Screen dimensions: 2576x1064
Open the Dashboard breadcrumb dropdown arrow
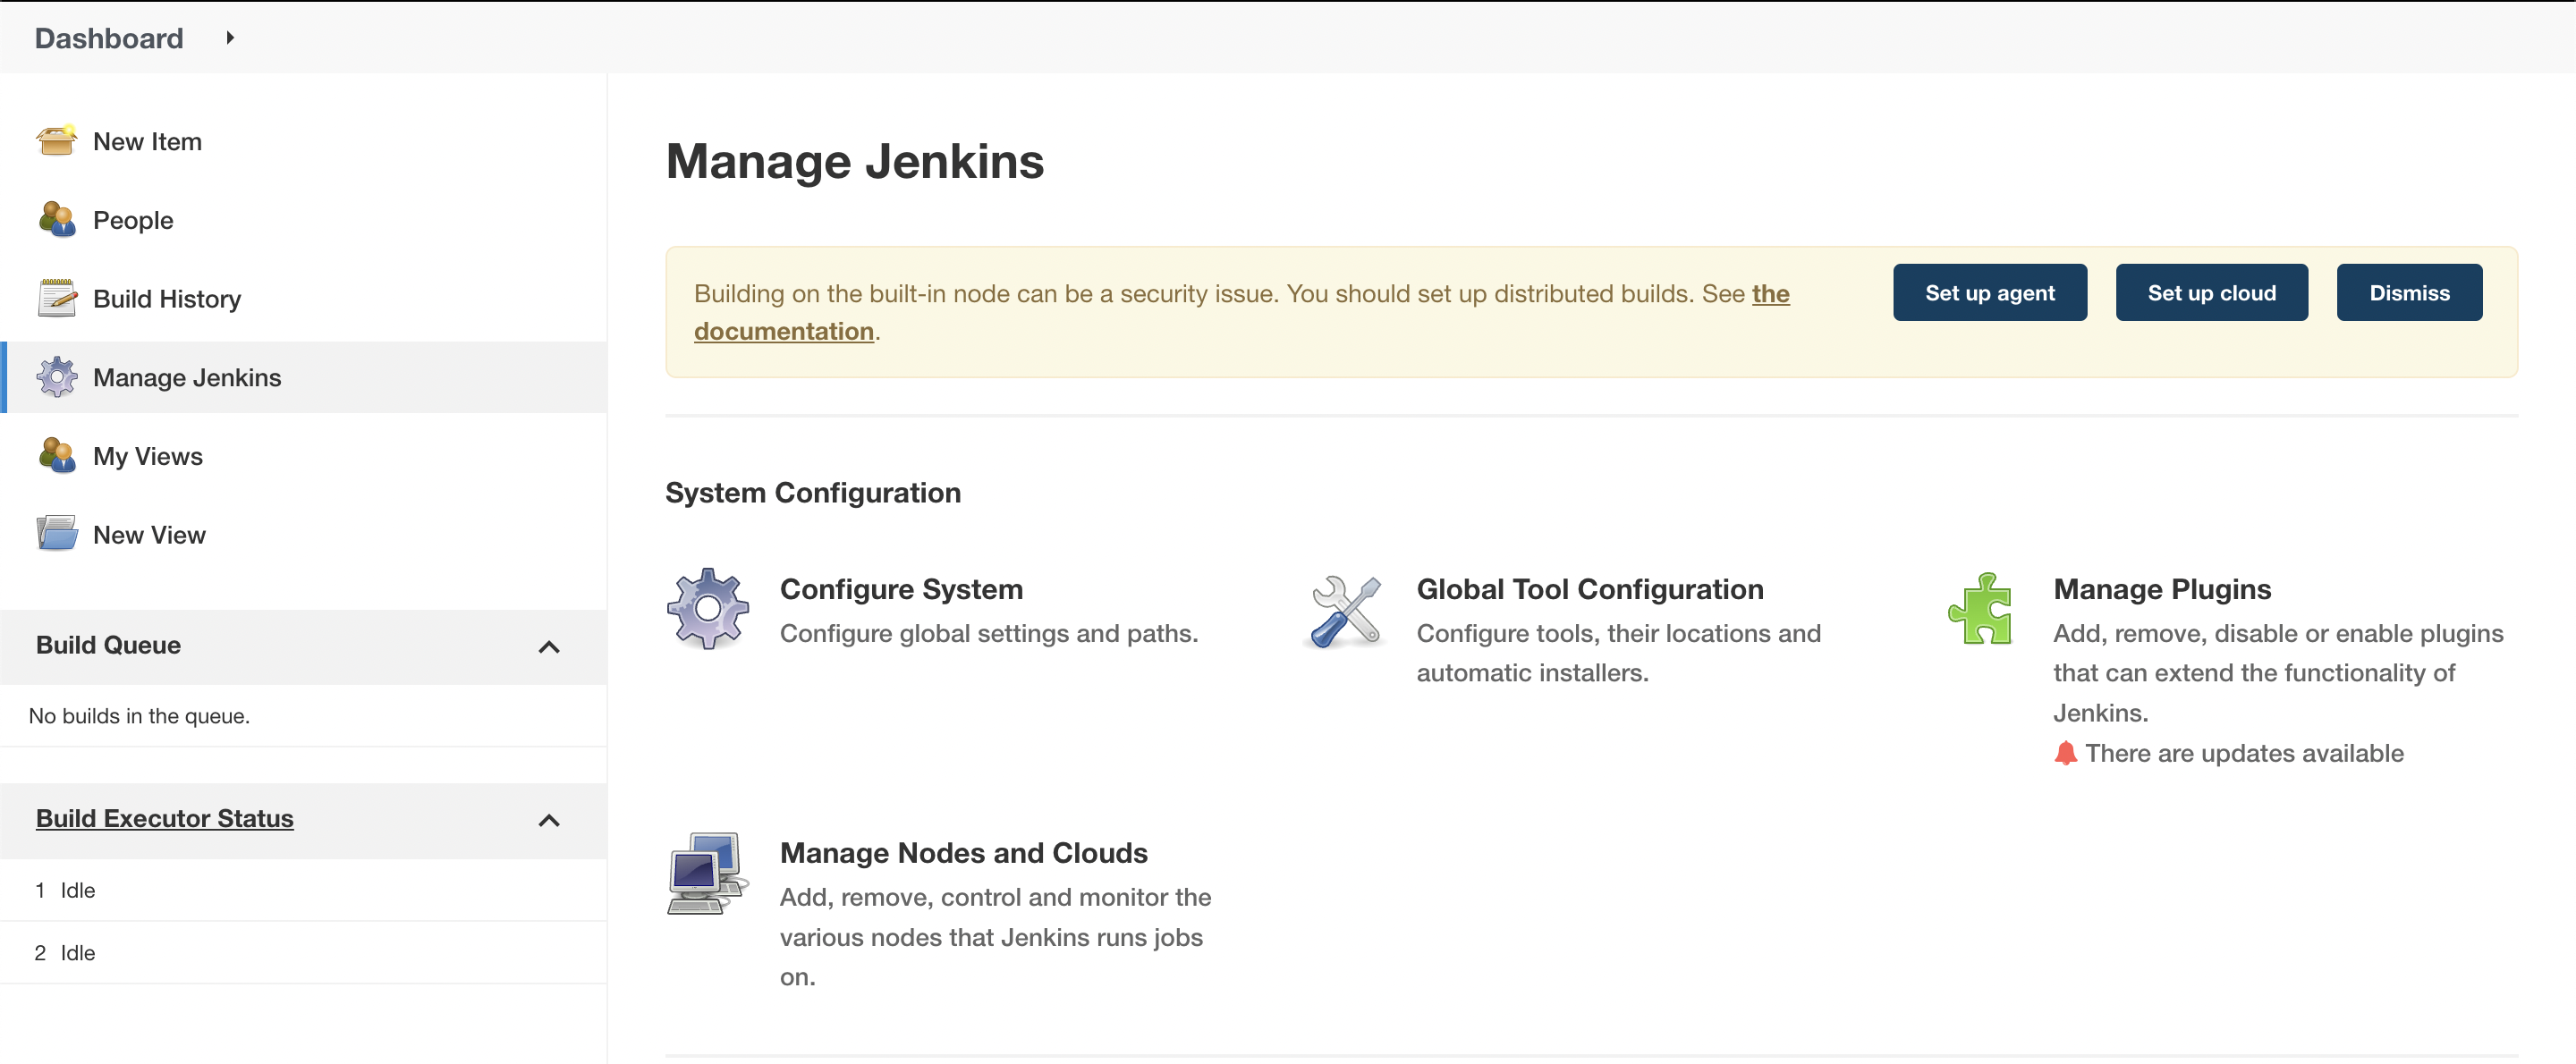229,38
